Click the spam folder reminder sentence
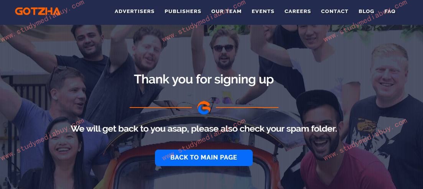This screenshot has width=423, height=189. click(204, 129)
